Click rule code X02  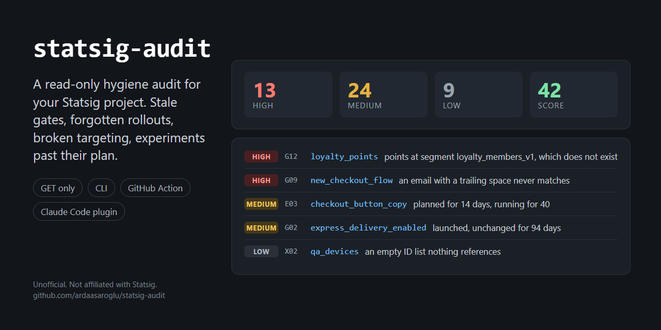pos(291,252)
